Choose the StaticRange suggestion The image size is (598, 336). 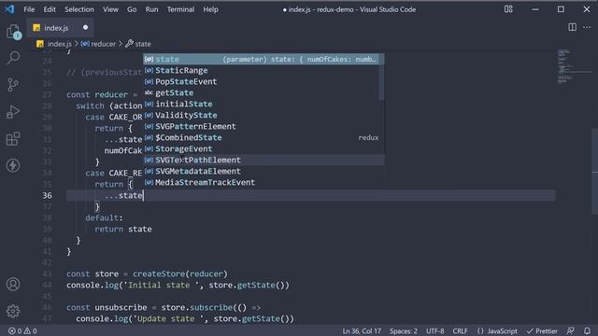tap(263, 71)
